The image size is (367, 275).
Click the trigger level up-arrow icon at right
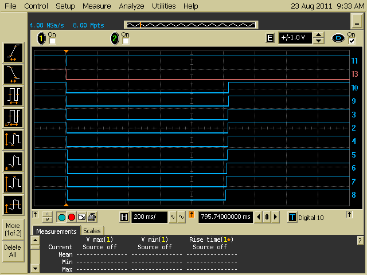[349, 214]
